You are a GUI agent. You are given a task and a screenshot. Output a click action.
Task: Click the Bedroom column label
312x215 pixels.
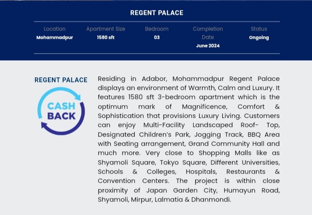point(157,29)
